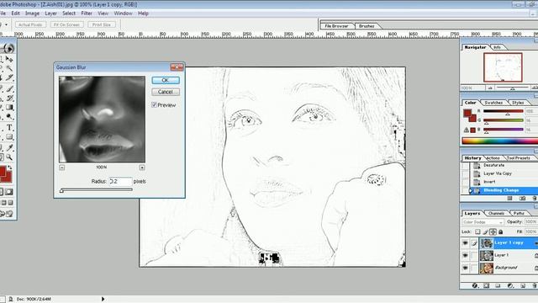Hide Layer 1 copy visibility eye
The image size is (538, 303).
click(465, 243)
